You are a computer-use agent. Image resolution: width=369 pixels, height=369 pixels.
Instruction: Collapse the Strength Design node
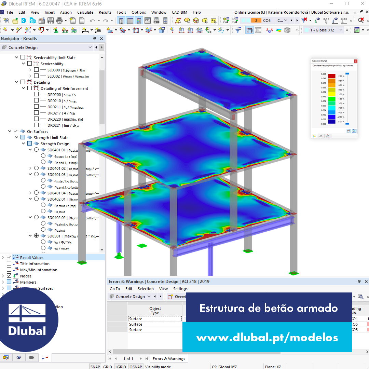pos(23,143)
